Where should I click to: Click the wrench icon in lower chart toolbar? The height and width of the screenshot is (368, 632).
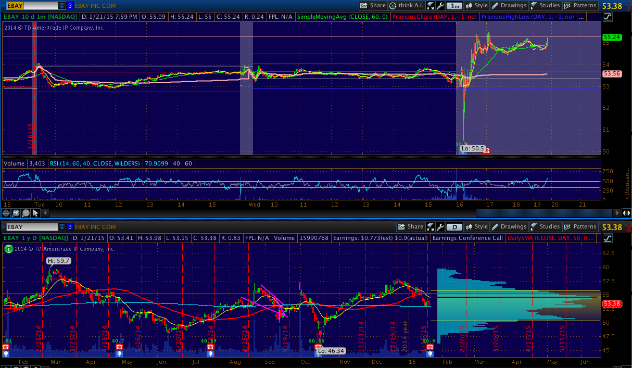(x=441, y=227)
